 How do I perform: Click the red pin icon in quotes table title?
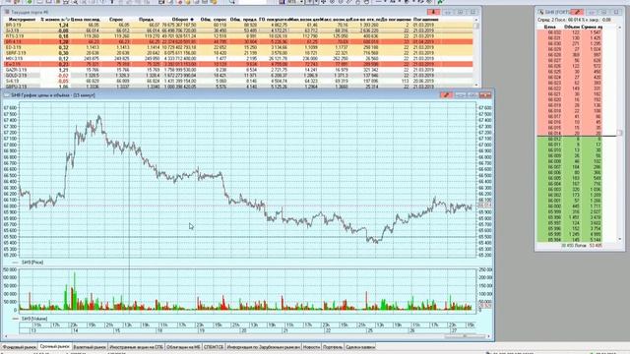coord(433,12)
